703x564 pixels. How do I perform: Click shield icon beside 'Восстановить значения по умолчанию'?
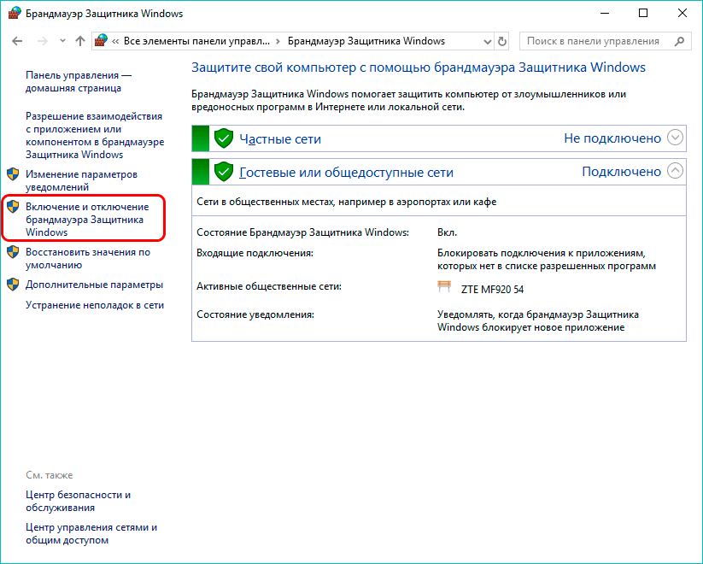pos(13,252)
